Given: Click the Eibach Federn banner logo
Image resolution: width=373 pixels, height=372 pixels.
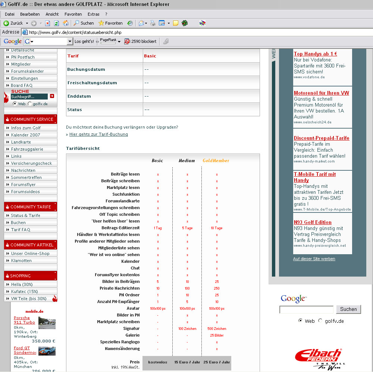Looking at the screenshot, I should click(320, 359).
